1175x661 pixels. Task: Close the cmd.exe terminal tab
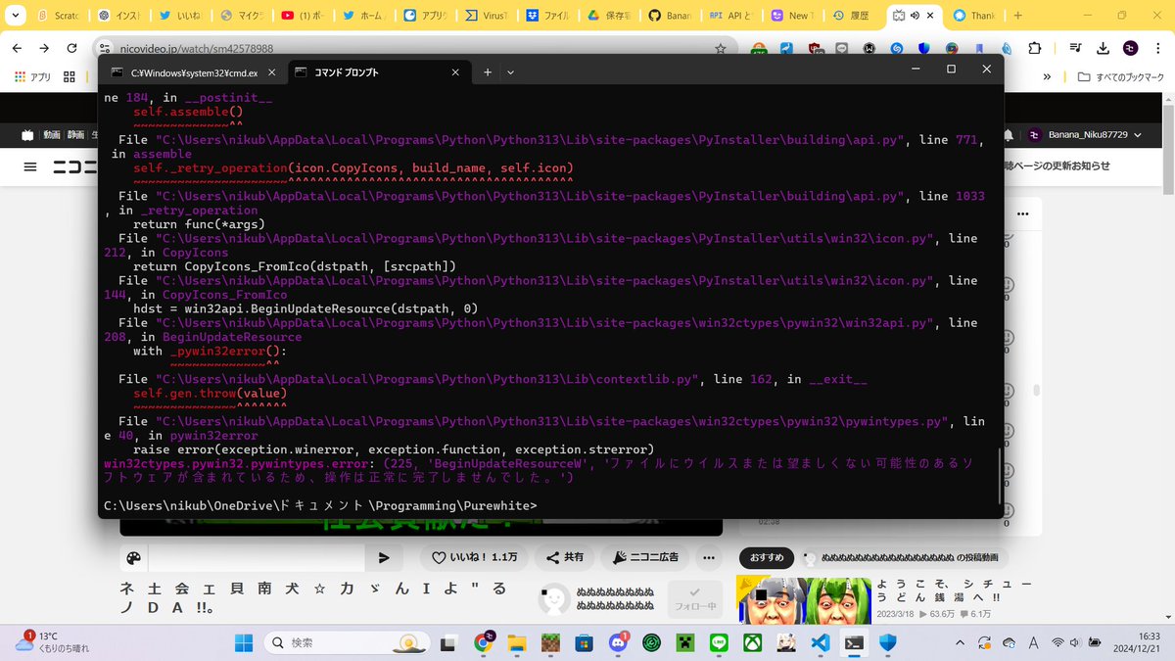point(273,71)
